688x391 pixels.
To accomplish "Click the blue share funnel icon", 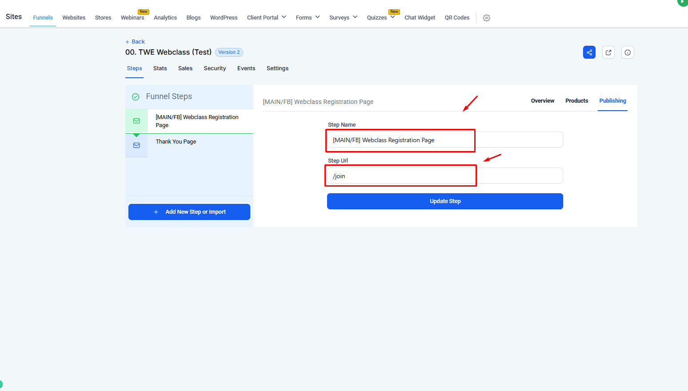I will (589, 52).
